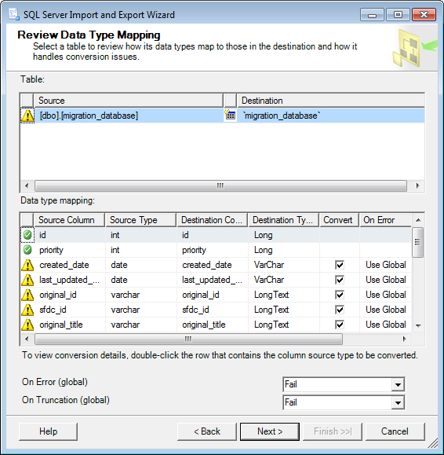Click the down arrow of mapping vertical scrollbar
Viewport: 444px width, 455px height.
pos(418,325)
